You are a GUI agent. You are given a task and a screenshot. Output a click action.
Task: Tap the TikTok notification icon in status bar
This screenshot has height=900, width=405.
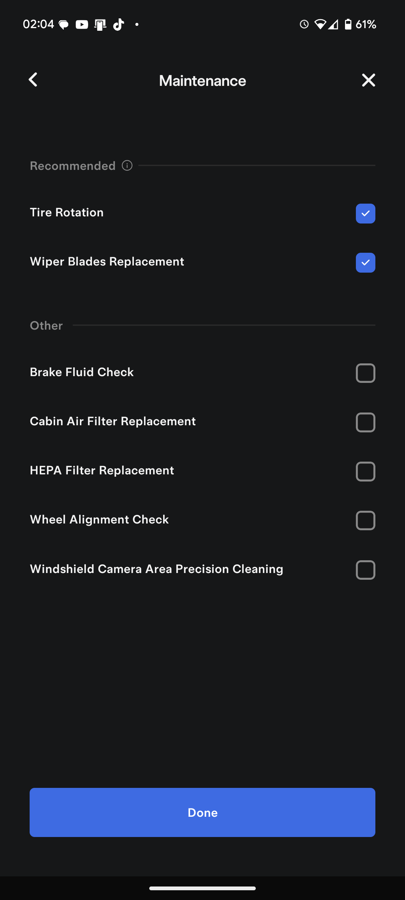(x=118, y=25)
